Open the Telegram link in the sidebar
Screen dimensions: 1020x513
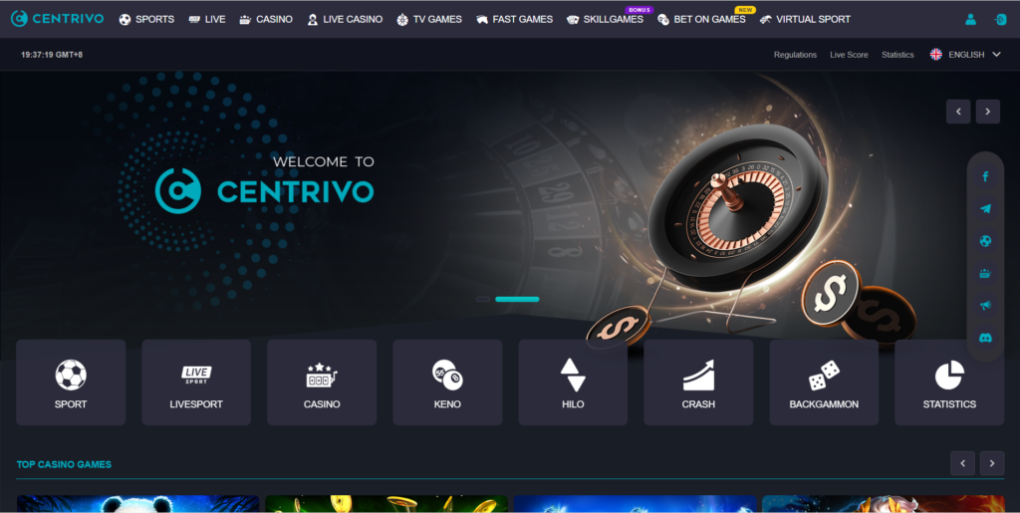pos(985,209)
